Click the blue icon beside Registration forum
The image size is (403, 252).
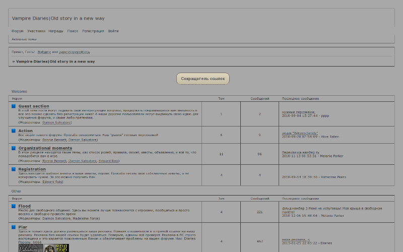point(14,169)
